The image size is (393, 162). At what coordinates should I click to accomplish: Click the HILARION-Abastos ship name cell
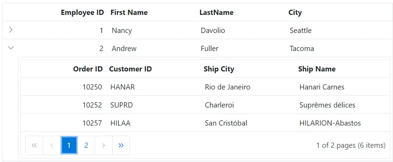pos(330,123)
